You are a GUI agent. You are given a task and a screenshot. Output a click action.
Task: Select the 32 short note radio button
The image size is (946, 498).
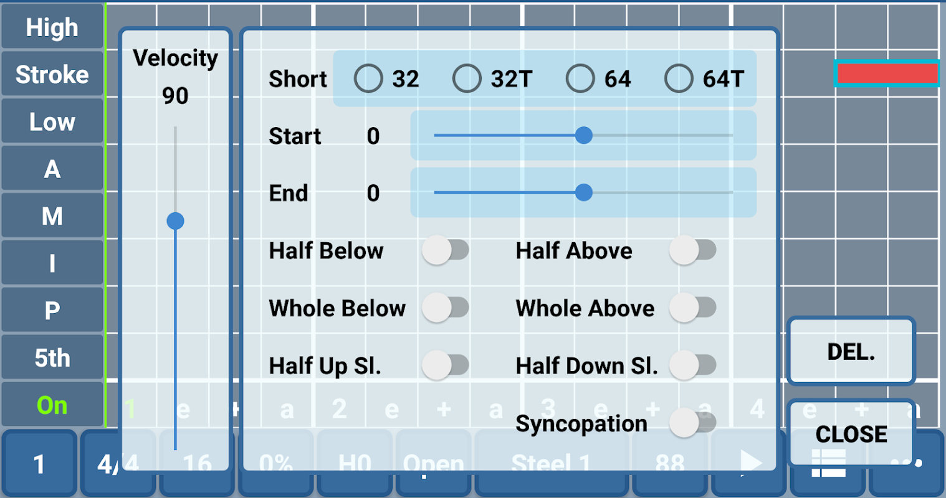(368, 79)
